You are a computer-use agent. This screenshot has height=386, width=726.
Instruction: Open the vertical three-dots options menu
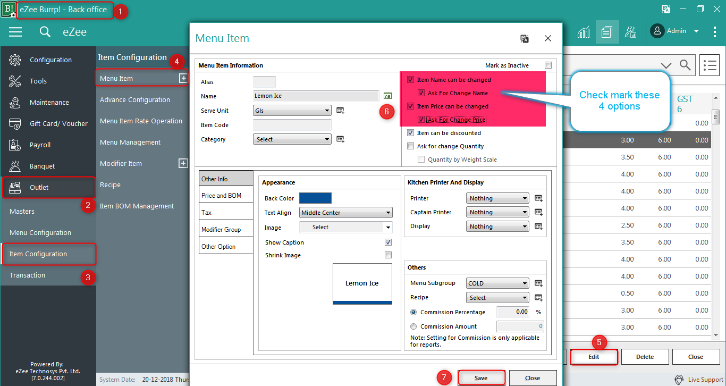715,31
